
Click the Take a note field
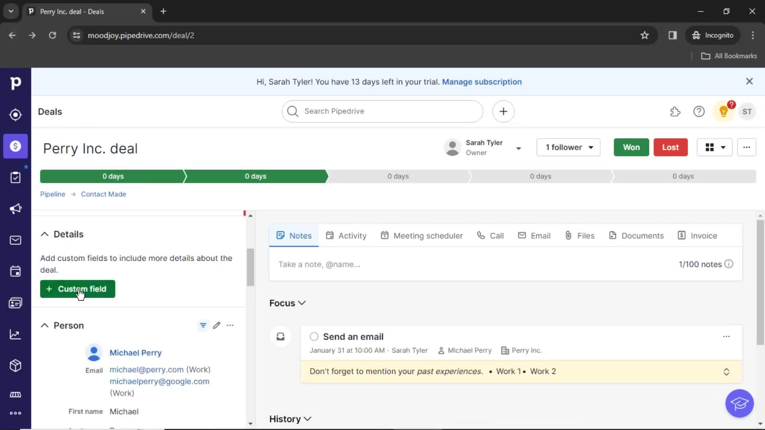pos(470,264)
